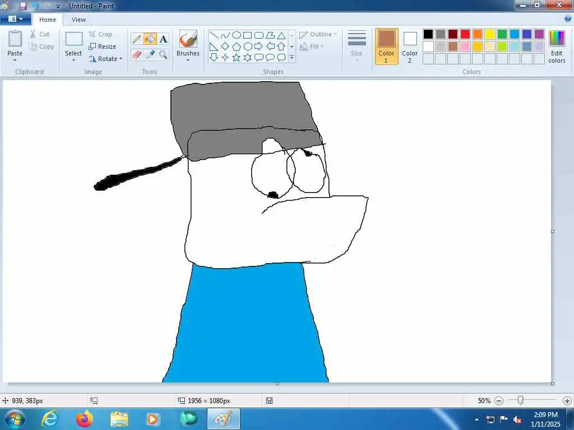Choose the Cloud callout shape
The image size is (574, 430).
click(x=281, y=58)
